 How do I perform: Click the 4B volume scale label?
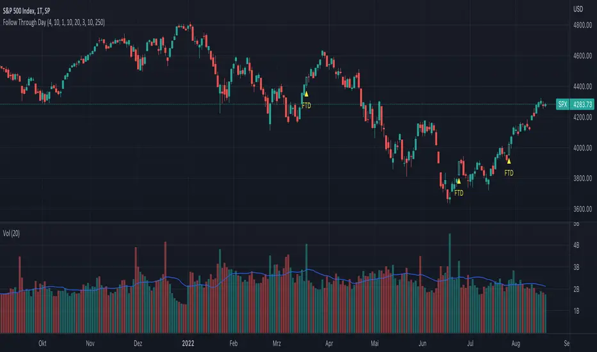(576, 245)
